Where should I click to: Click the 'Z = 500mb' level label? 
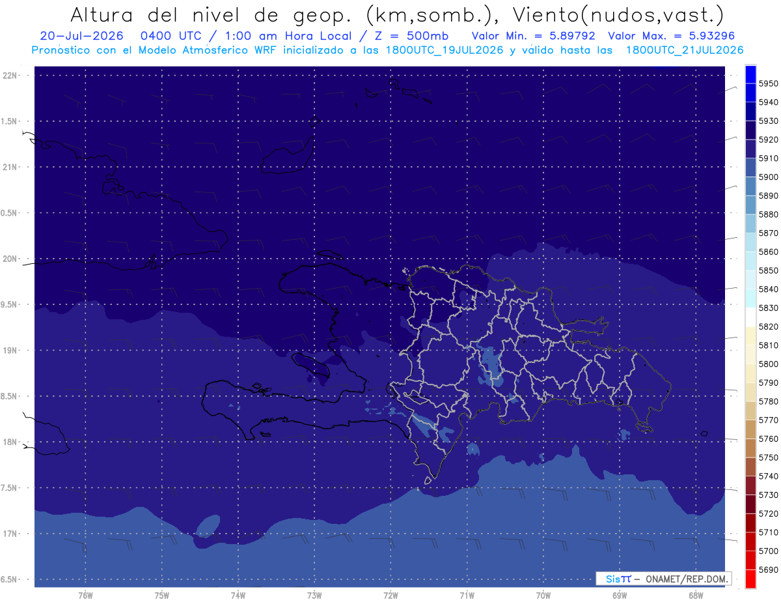[x=411, y=36]
